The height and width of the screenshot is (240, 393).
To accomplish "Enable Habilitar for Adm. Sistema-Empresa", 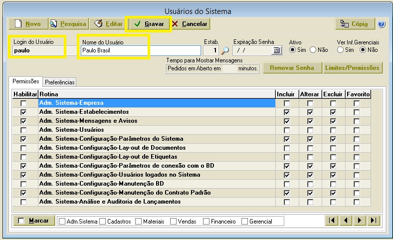I will [x=23, y=103].
